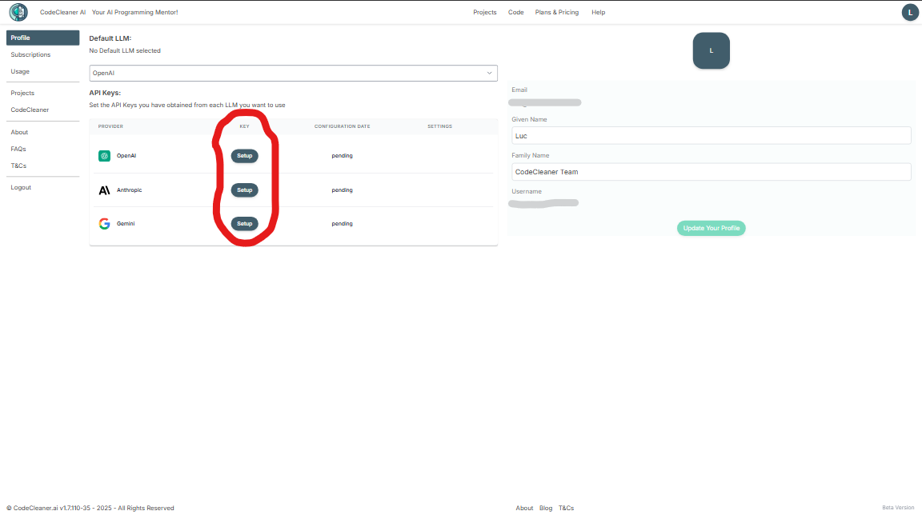922x519 pixels.
Task: Open the footer T&Cs link
Action: coord(567,509)
